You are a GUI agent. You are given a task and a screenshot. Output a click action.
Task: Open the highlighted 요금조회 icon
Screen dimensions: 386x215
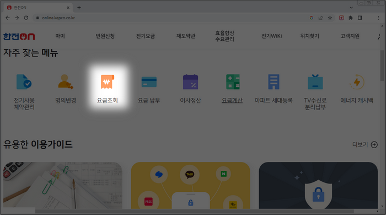(x=108, y=82)
